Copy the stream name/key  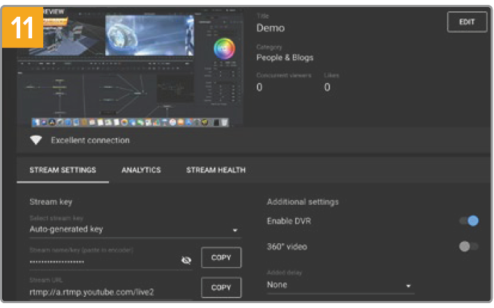coord(220,258)
